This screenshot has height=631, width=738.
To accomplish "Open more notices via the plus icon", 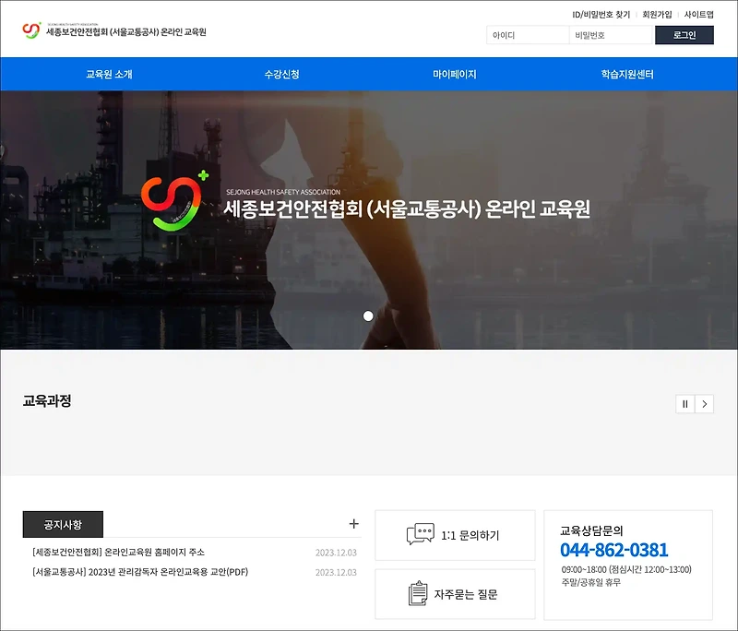I will point(353,522).
